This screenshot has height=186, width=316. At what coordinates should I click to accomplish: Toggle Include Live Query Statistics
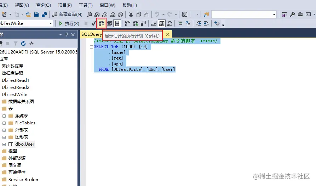tap(136, 24)
